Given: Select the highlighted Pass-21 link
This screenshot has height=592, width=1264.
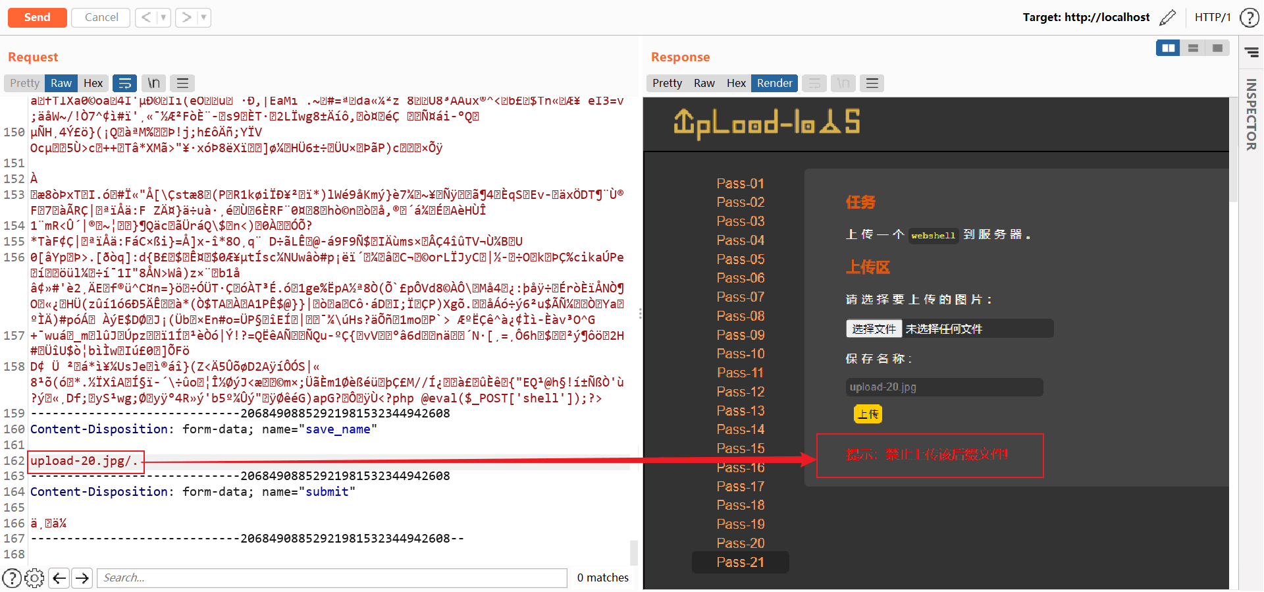Looking at the screenshot, I should pos(740,562).
